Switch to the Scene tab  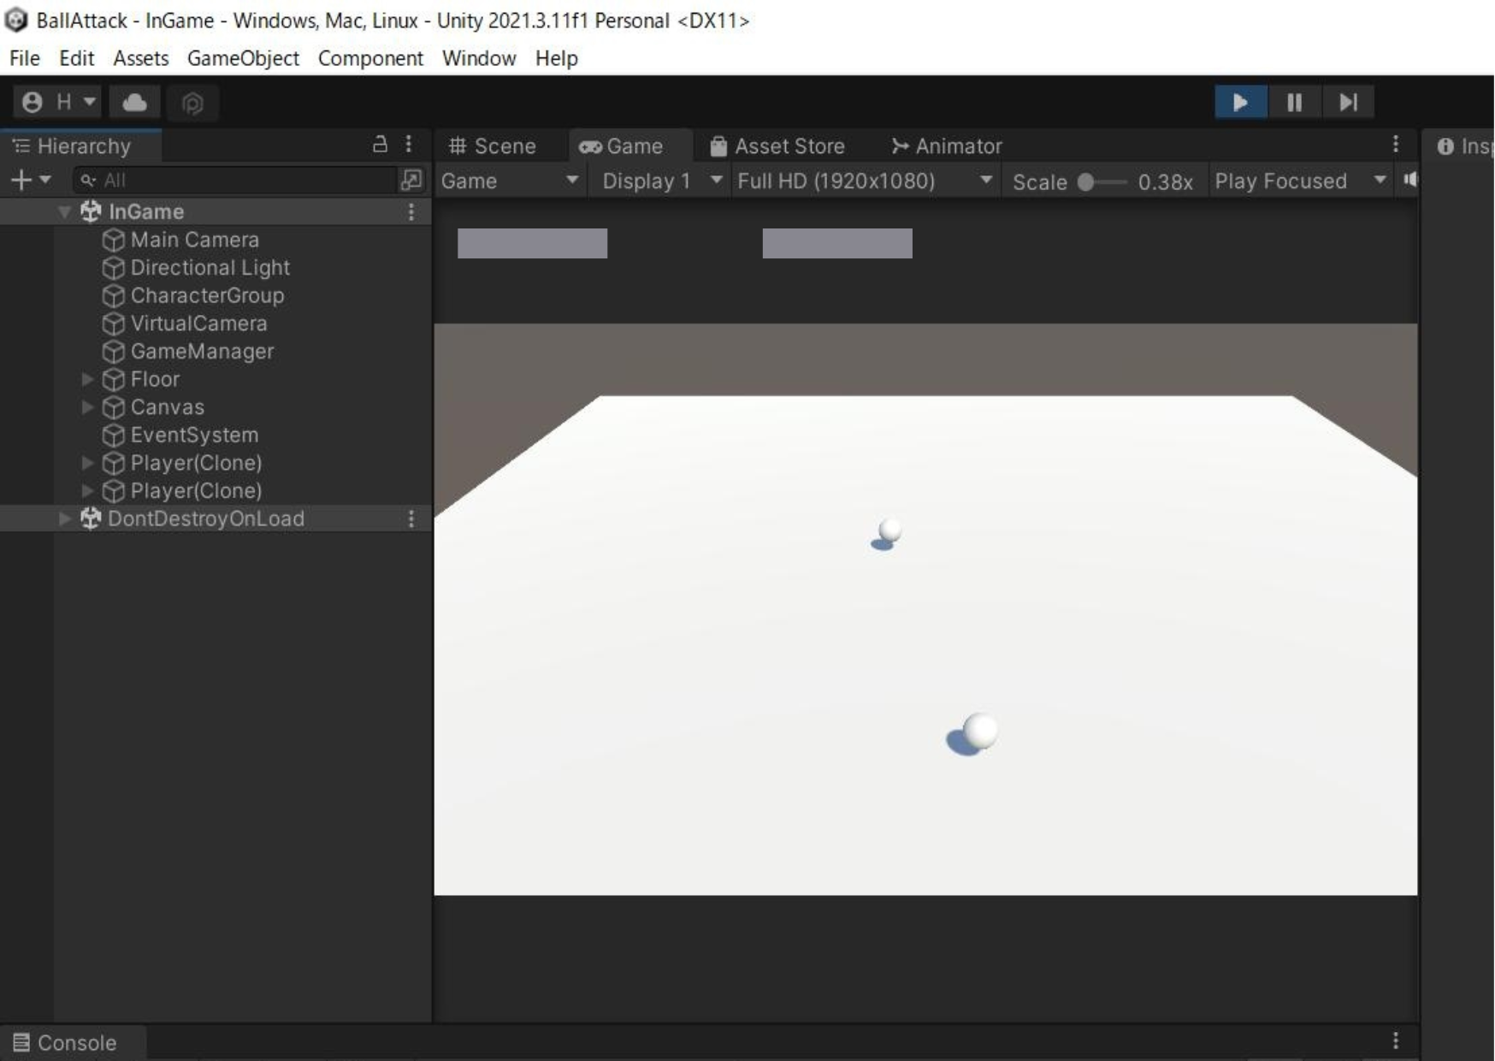click(x=493, y=146)
